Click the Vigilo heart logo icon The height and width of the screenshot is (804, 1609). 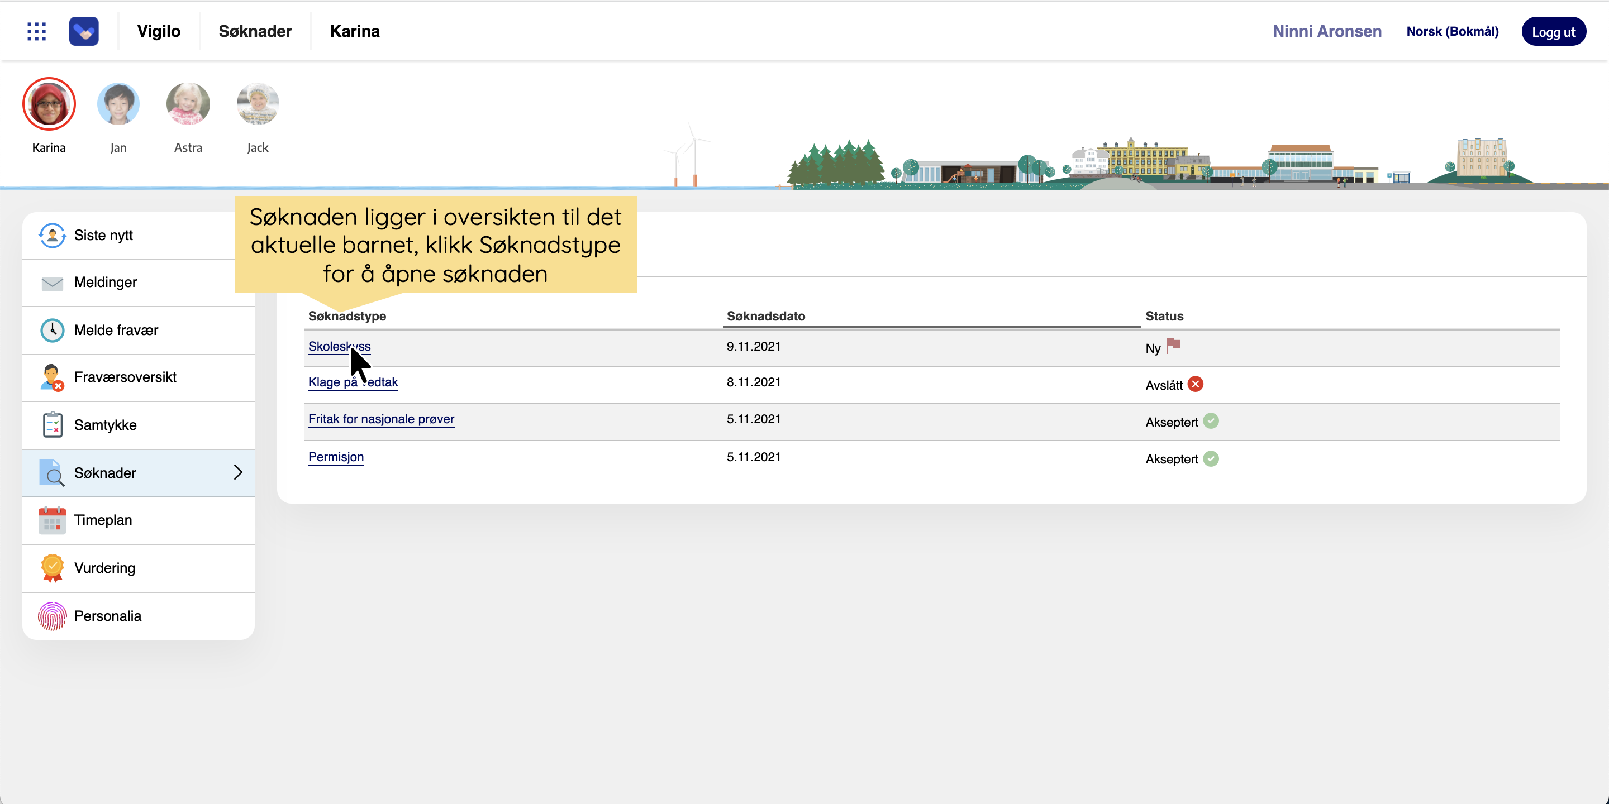point(84,31)
